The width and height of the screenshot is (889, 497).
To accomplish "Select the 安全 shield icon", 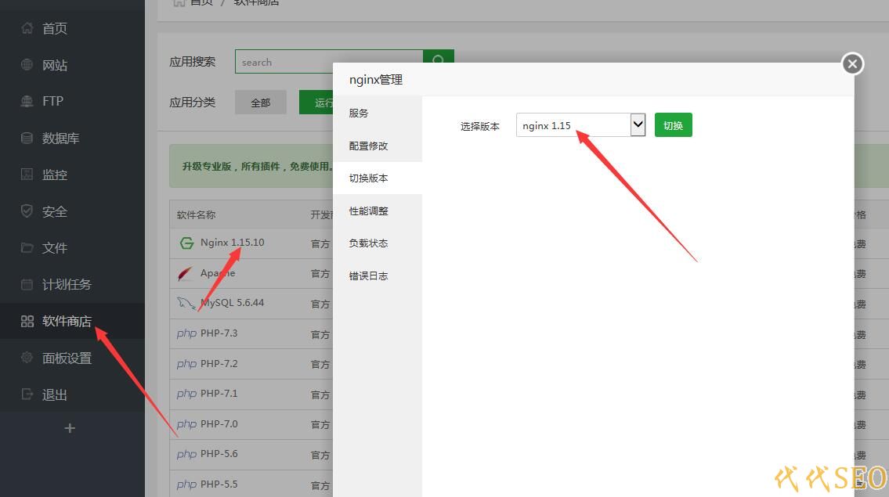I will tap(27, 211).
